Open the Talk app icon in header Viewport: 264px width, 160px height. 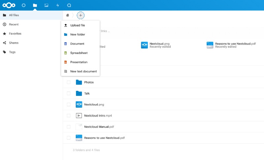[x=69, y=5]
